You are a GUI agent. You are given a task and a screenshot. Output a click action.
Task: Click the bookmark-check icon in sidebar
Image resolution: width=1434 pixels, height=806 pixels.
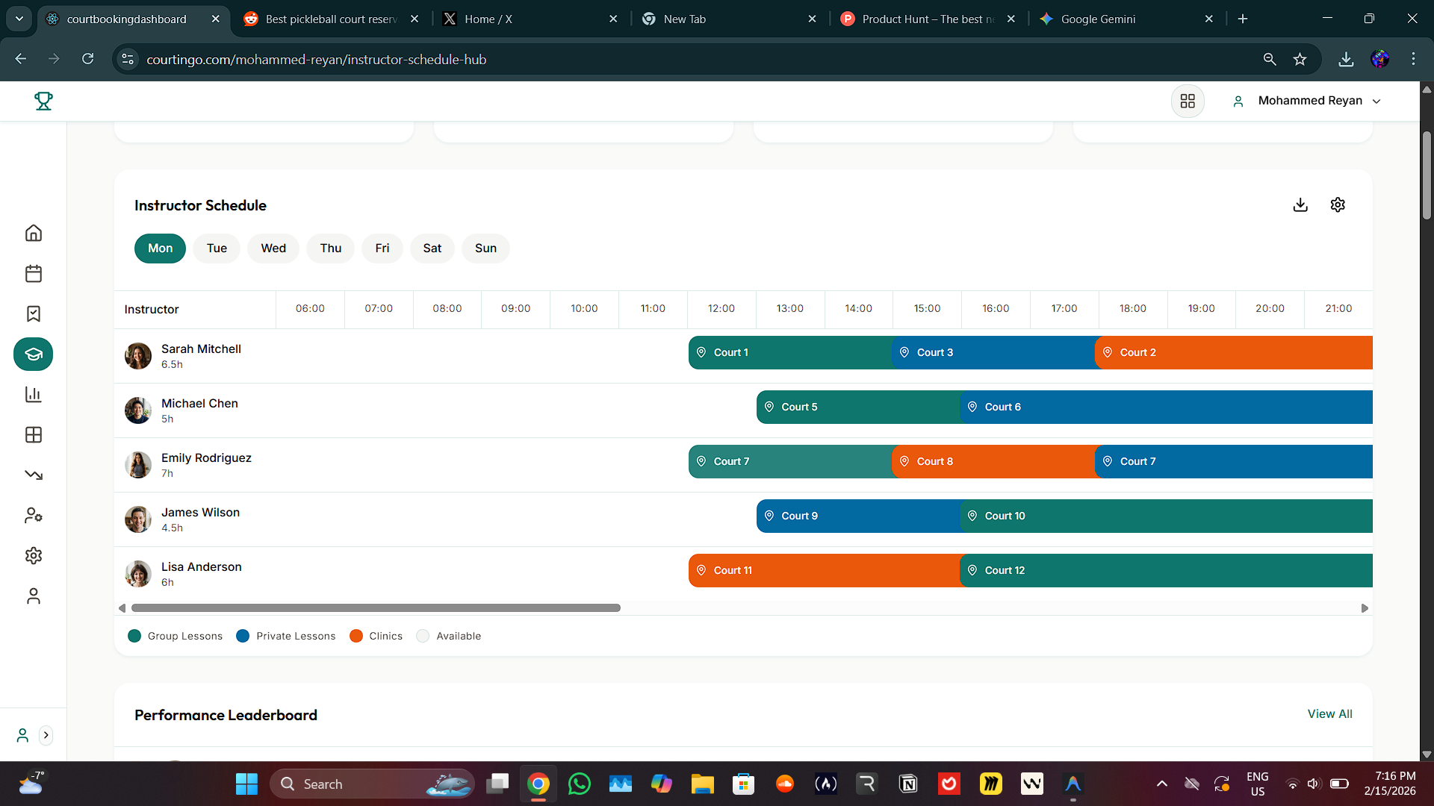(33, 313)
